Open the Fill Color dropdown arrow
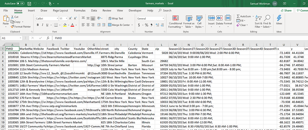This screenshot has height=130, width=308. pos(68,25)
